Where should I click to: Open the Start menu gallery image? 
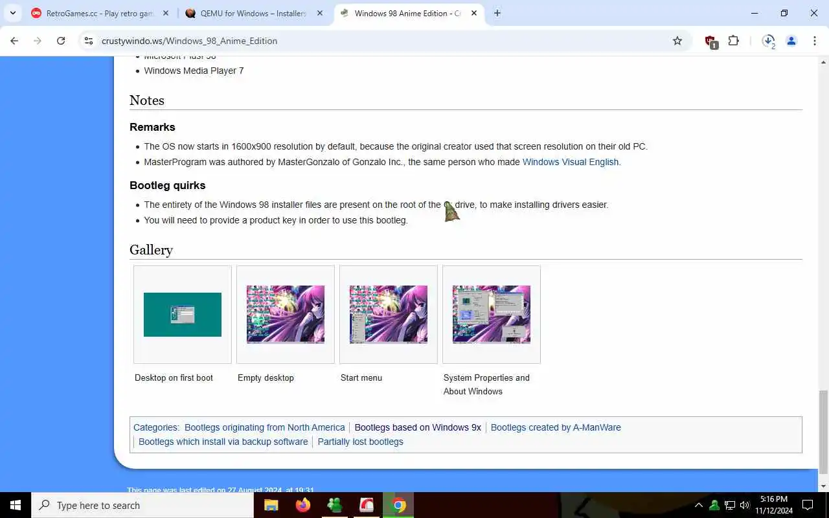[x=389, y=315]
